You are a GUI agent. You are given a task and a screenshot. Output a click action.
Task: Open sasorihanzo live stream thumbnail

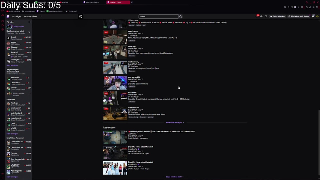pyautogui.click(x=115, y=37)
